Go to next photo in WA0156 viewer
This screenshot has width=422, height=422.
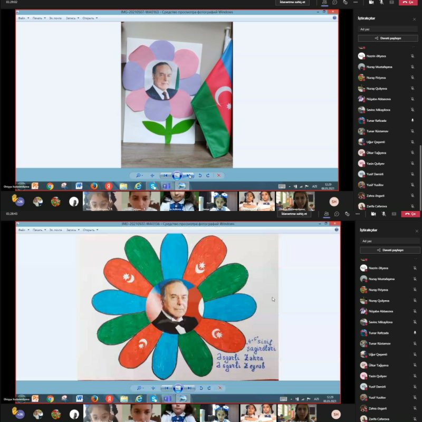(189, 388)
